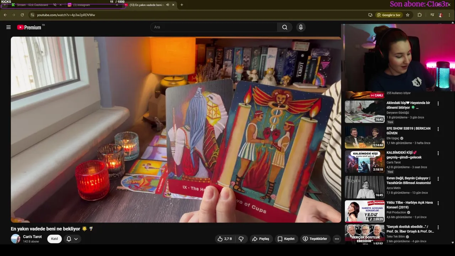Reload the YouTube page
The image size is (455, 256).
tap(22, 15)
